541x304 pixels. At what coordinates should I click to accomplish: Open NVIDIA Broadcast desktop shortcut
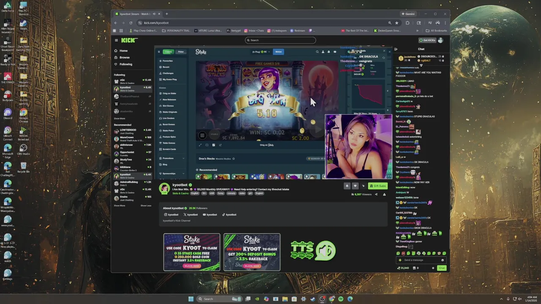pos(23,133)
